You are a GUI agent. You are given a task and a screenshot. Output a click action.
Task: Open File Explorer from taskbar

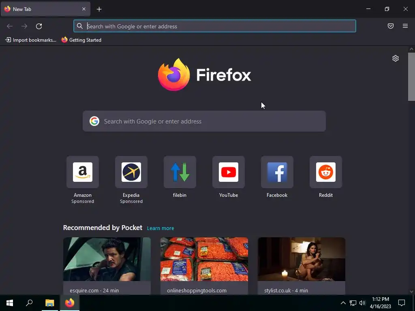(49, 303)
